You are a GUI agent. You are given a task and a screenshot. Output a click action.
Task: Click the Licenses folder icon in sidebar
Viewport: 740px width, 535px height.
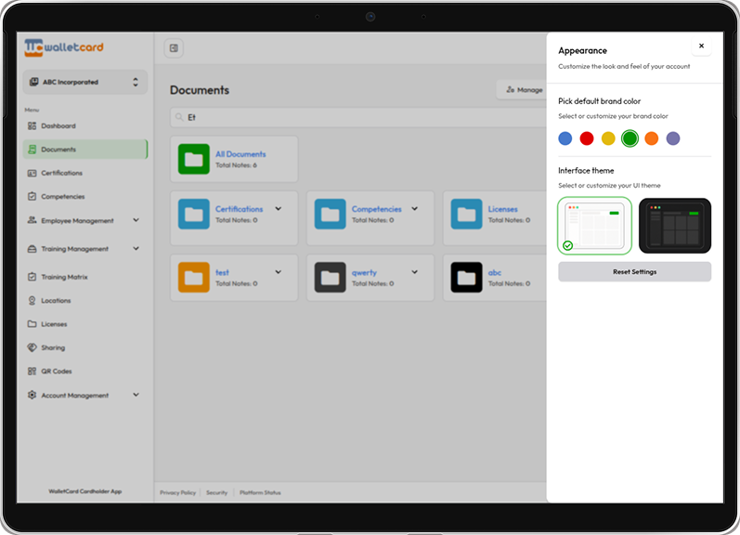pos(32,324)
